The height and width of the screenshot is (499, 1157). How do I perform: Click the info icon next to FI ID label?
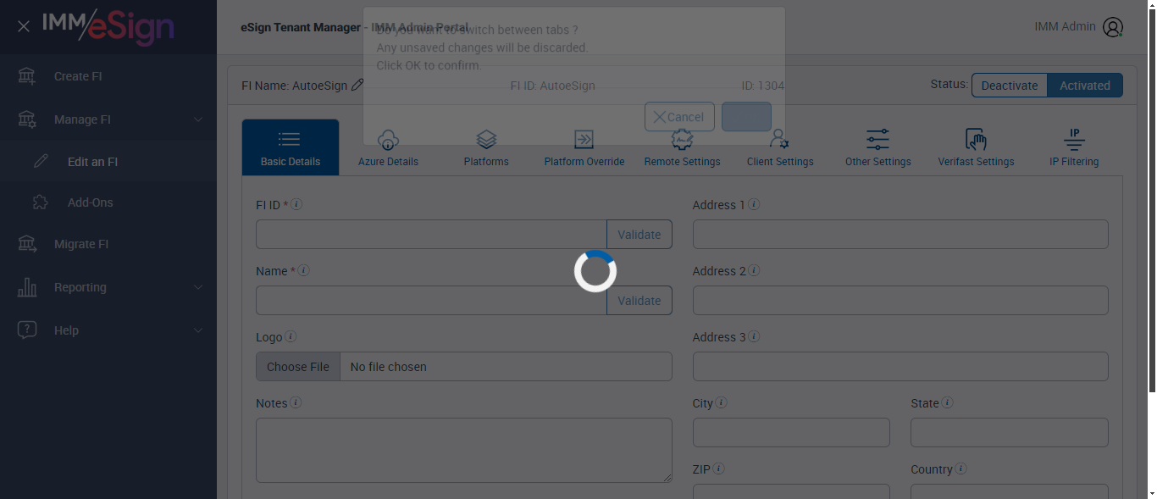click(296, 204)
